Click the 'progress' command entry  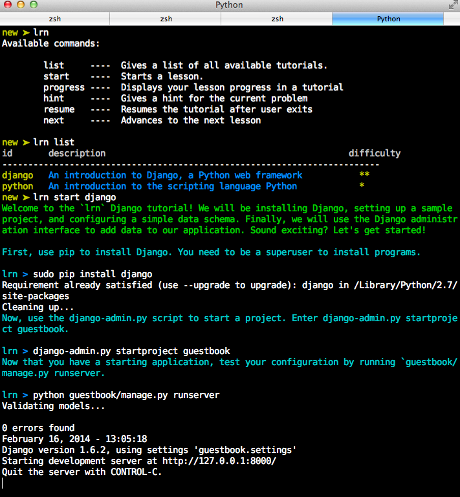click(64, 87)
